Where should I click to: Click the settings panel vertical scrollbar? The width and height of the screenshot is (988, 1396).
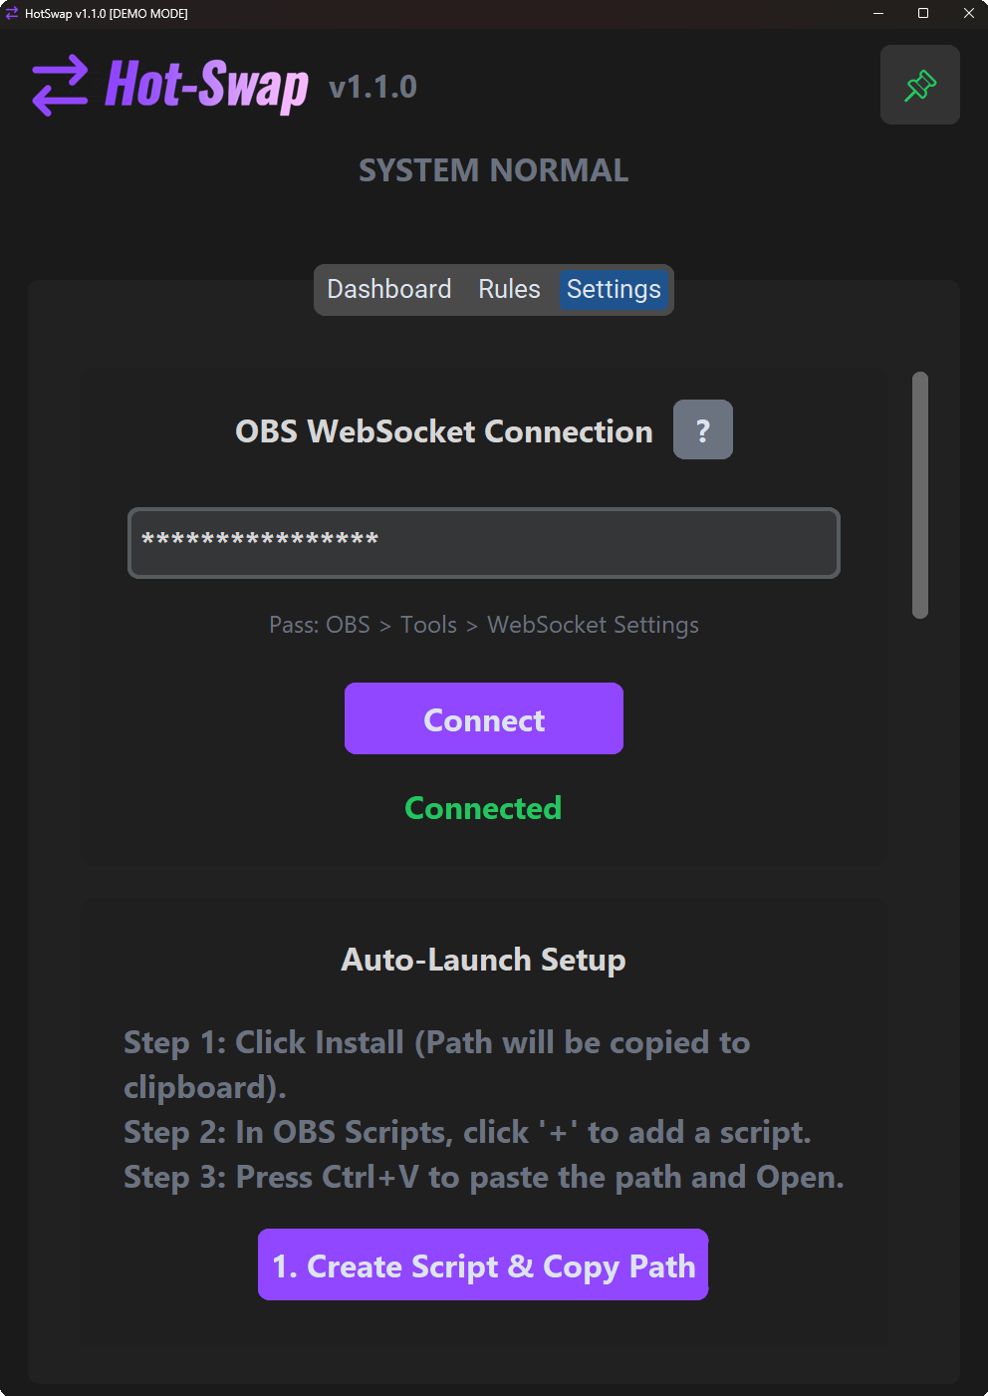[920, 495]
